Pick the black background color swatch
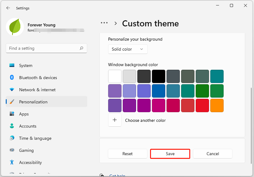The image size is (254, 177). click(x=158, y=76)
